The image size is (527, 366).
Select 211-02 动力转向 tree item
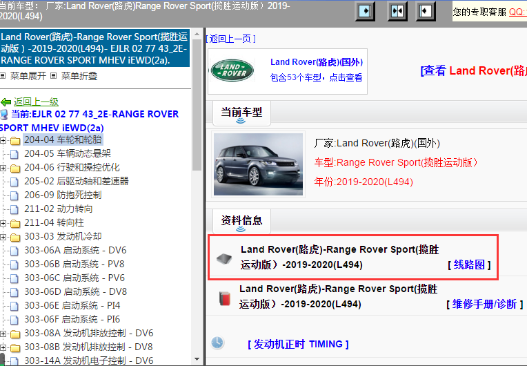point(58,209)
